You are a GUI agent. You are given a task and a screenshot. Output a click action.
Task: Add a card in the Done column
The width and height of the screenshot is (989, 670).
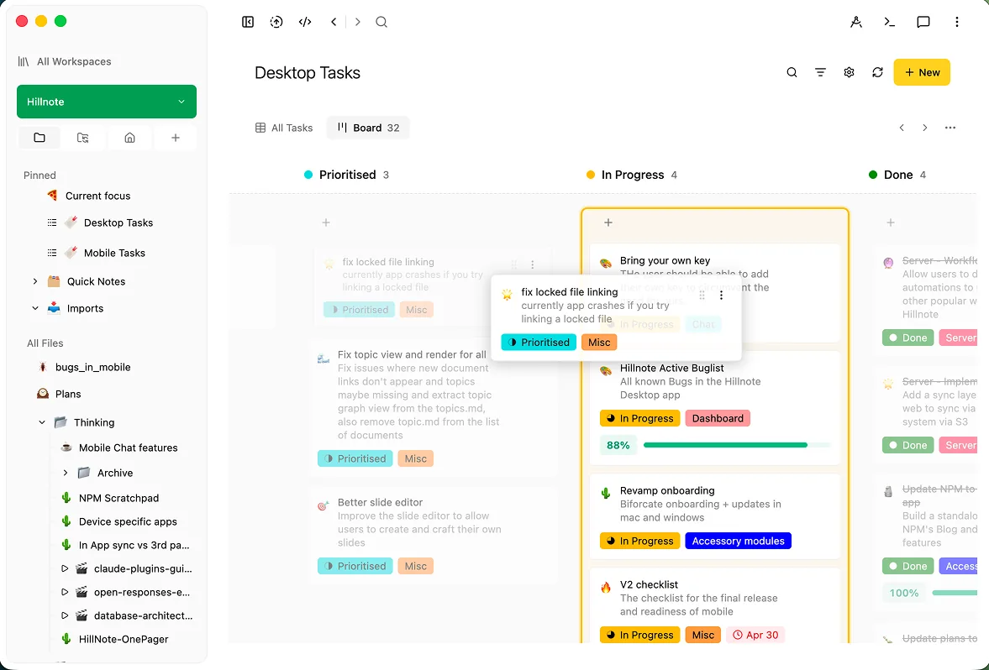[x=891, y=222]
